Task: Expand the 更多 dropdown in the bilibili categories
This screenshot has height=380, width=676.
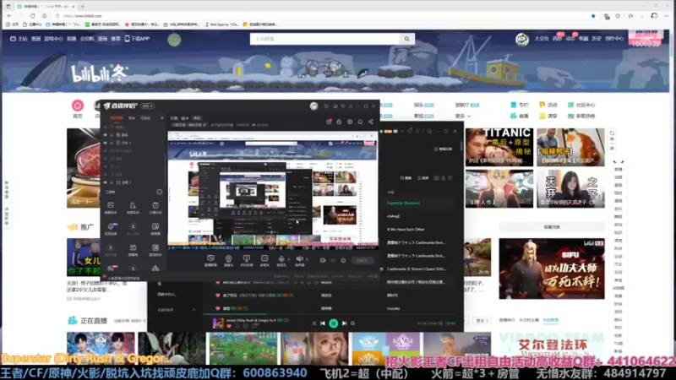Action: [462, 117]
